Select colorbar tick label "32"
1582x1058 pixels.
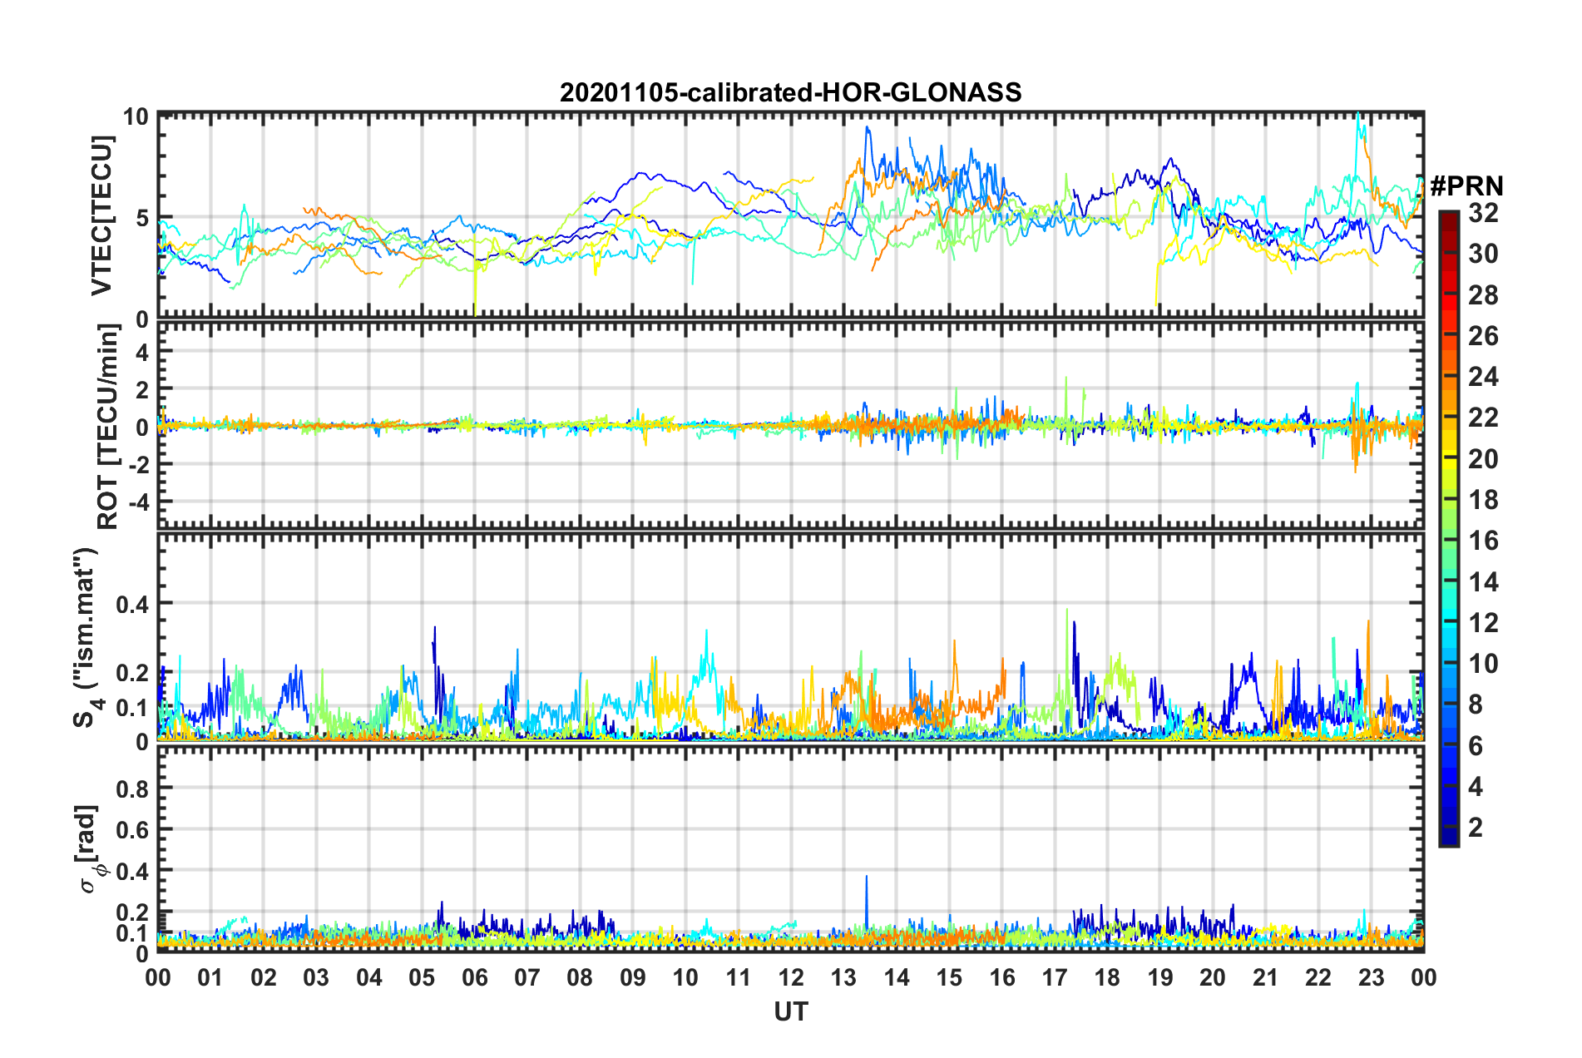click(x=1483, y=213)
